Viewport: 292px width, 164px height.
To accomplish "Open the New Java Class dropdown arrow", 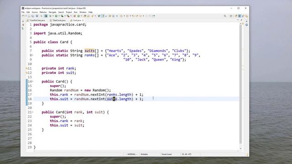I will click(x=81, y=16).
